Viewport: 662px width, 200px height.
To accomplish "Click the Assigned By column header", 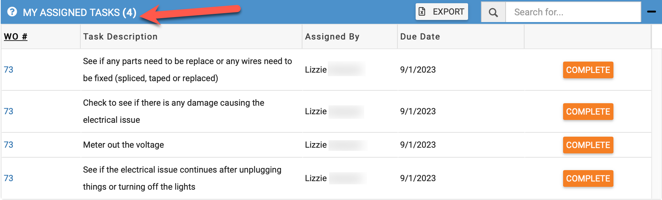I will [x=332, y=37].
